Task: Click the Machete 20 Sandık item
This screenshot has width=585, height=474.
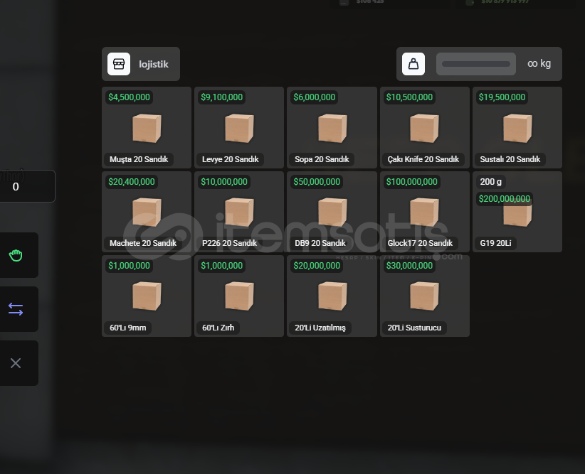Action: click(147, 212)
